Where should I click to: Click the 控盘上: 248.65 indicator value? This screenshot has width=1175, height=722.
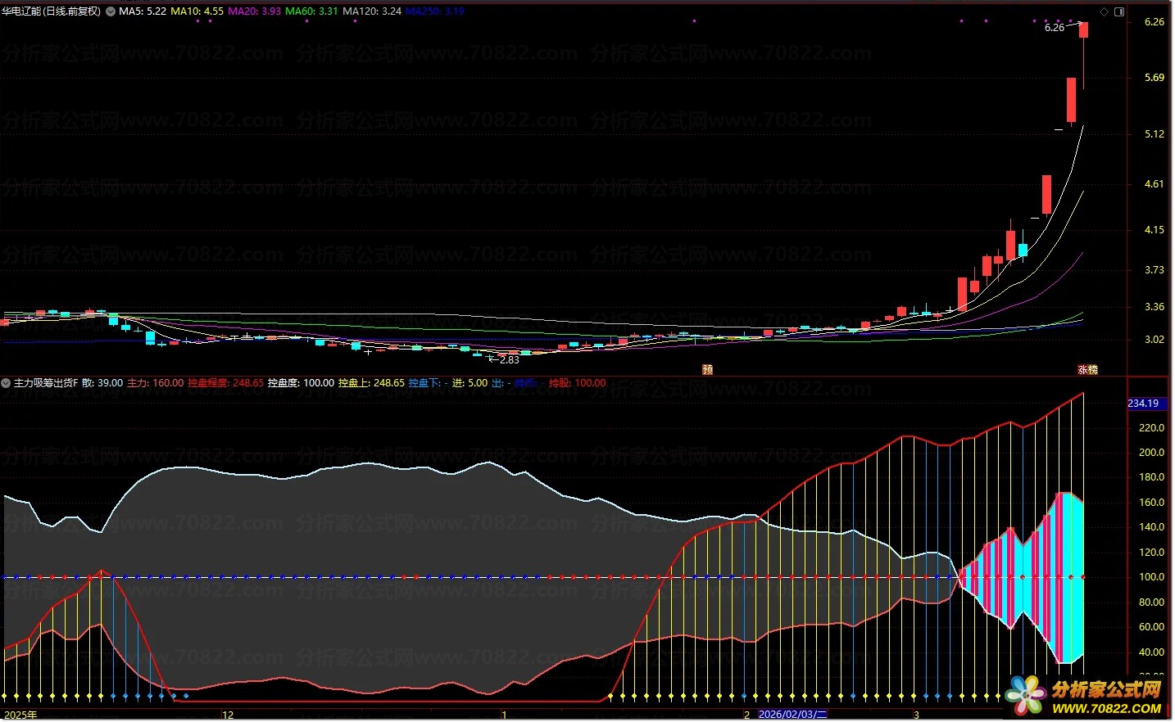pyautogui.click(x=372, y=382)
